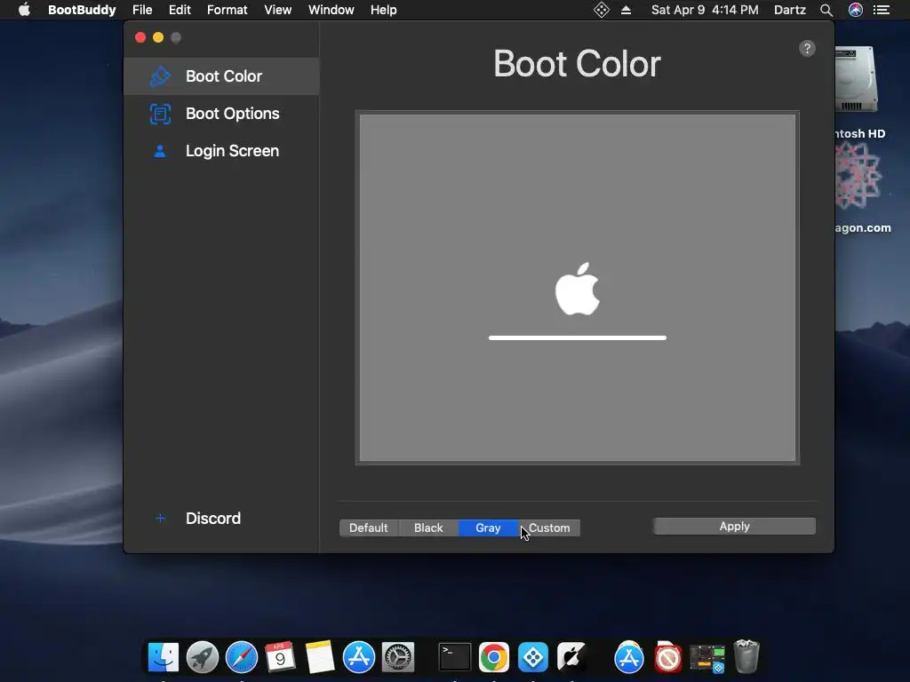Screen dimensions: 910x682
Task: Select the Macintosh HD desktop drive
Action: point(858,80)
